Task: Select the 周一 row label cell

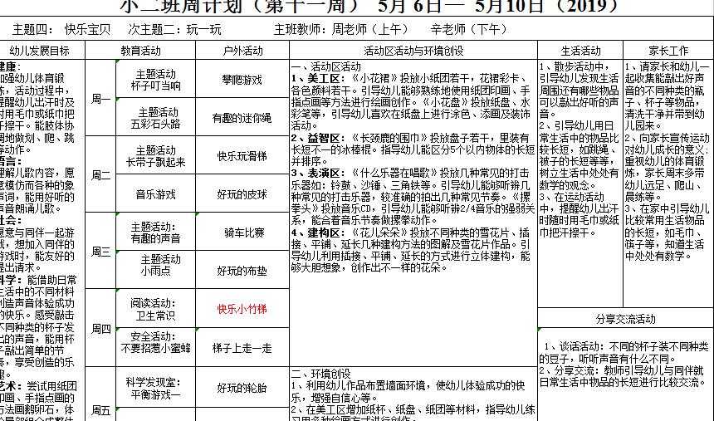Action: coord(100,99)
